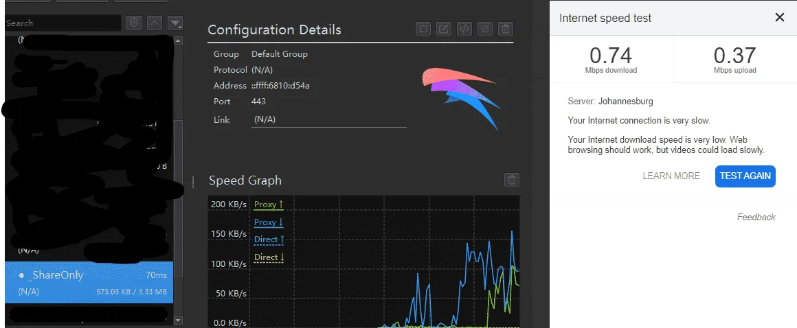Image resolution: width=797 pixels, height=328 pixels.
Task: Click the code-brackets JSON icon in Configuration Details
Action: 464,29
